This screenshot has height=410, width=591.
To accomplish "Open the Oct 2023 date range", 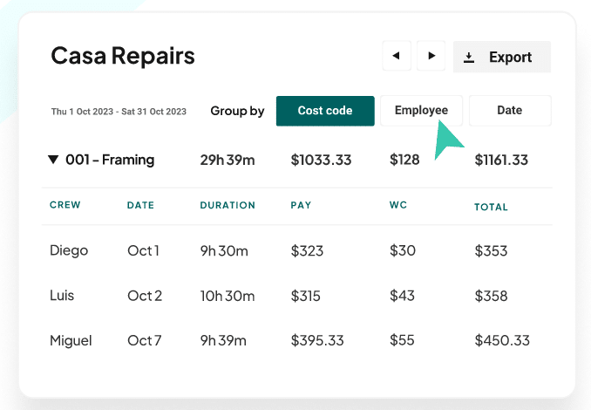I will coord(119,112).
